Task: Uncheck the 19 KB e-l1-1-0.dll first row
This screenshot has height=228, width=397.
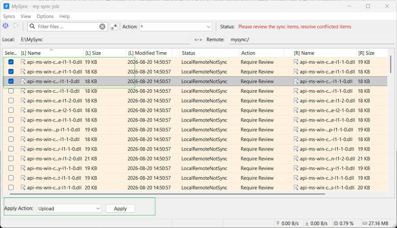Action: coord(11,62)
